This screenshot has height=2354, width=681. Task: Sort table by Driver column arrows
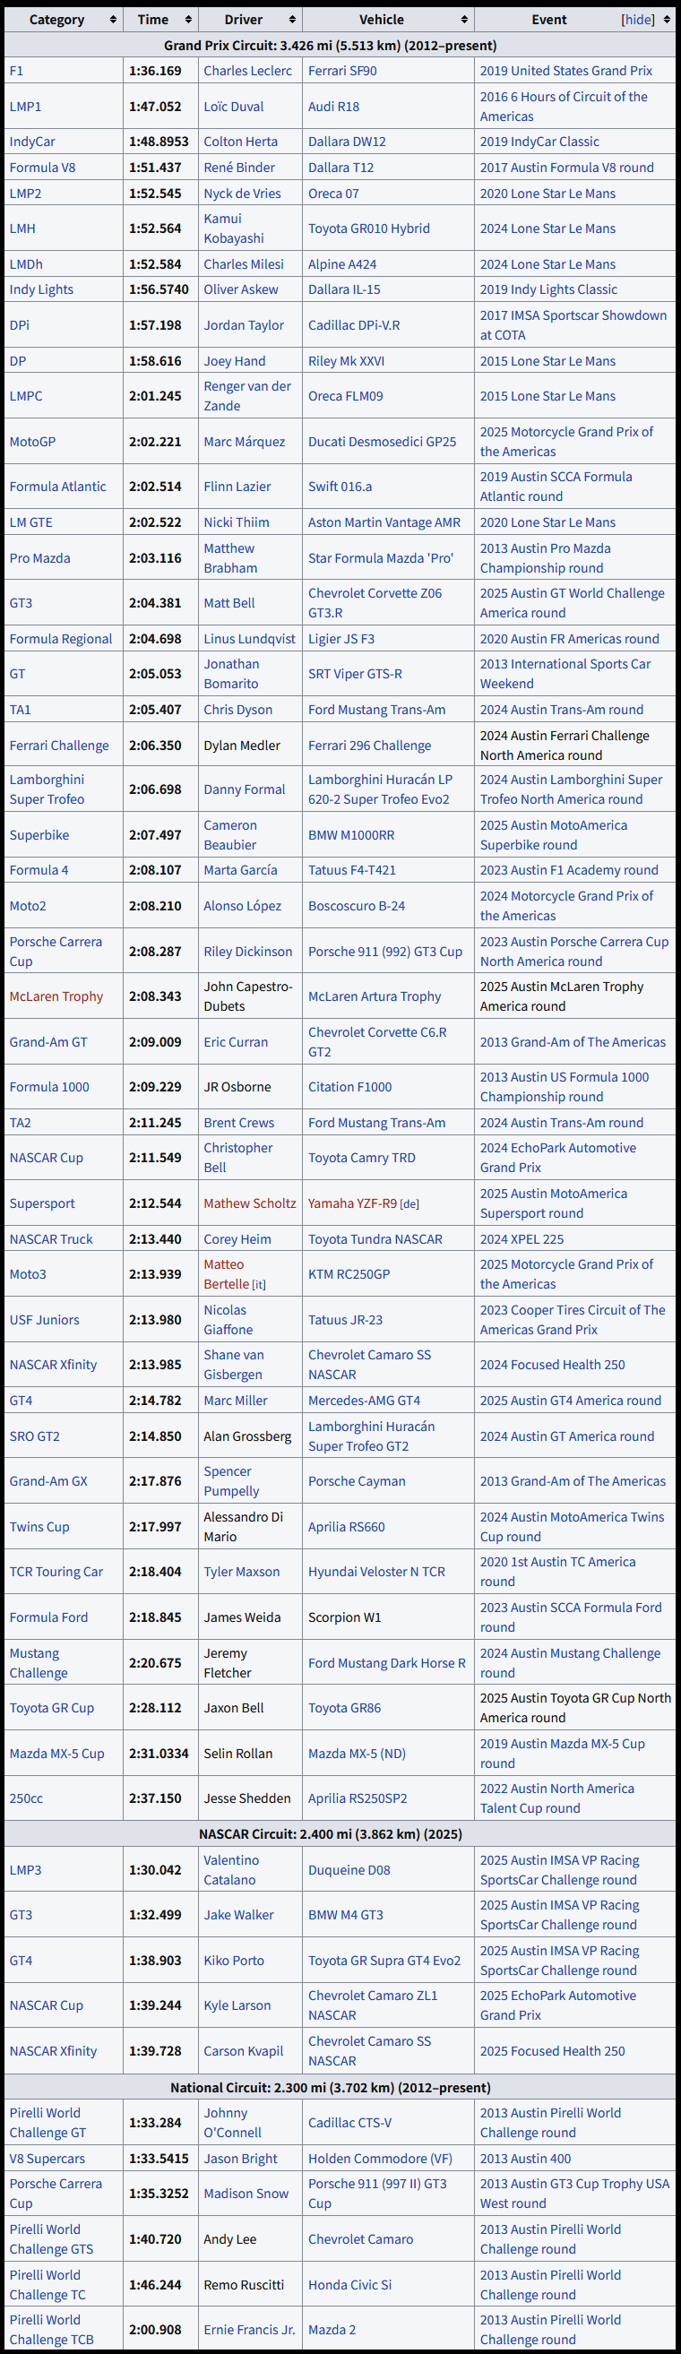click(x=291, y=19)
